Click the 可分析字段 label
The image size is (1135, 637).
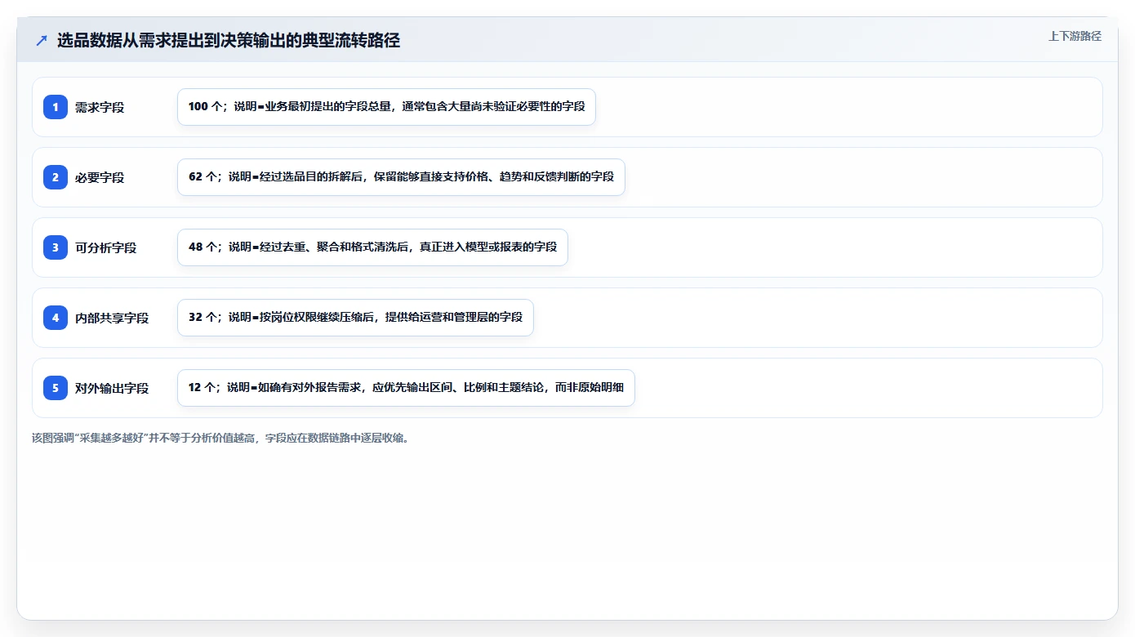(x=106, y=247)
